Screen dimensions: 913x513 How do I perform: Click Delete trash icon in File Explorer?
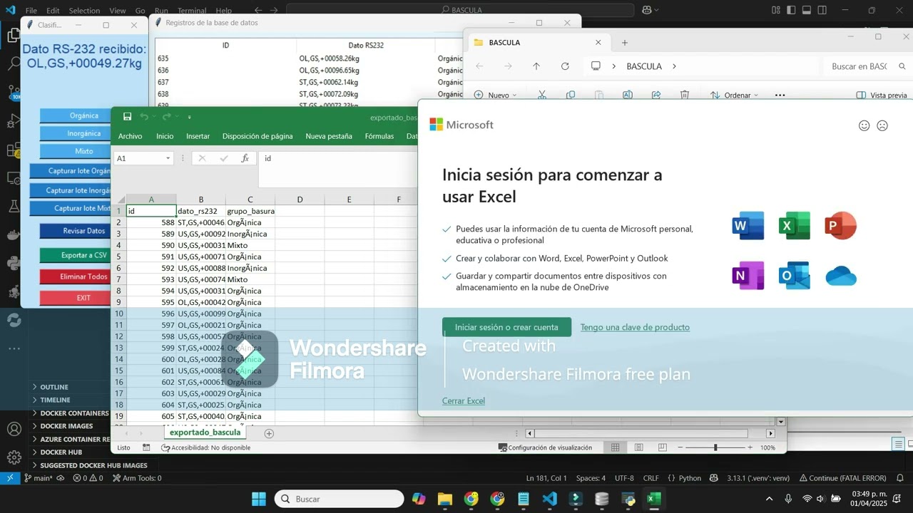point(685,95)
